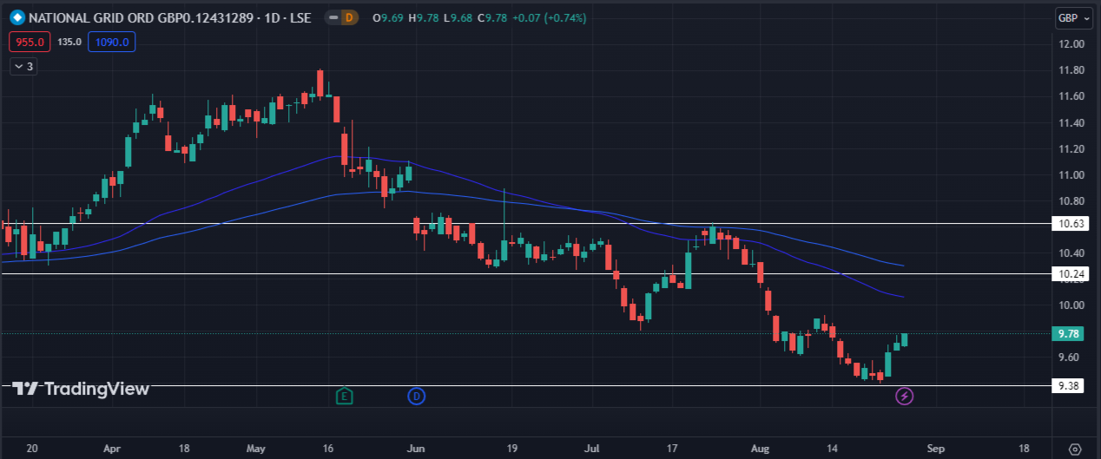The height and width of the screenshot is (459, 1101).
Task: Click the 9.60 price scale label
Action: point(1071,357)
